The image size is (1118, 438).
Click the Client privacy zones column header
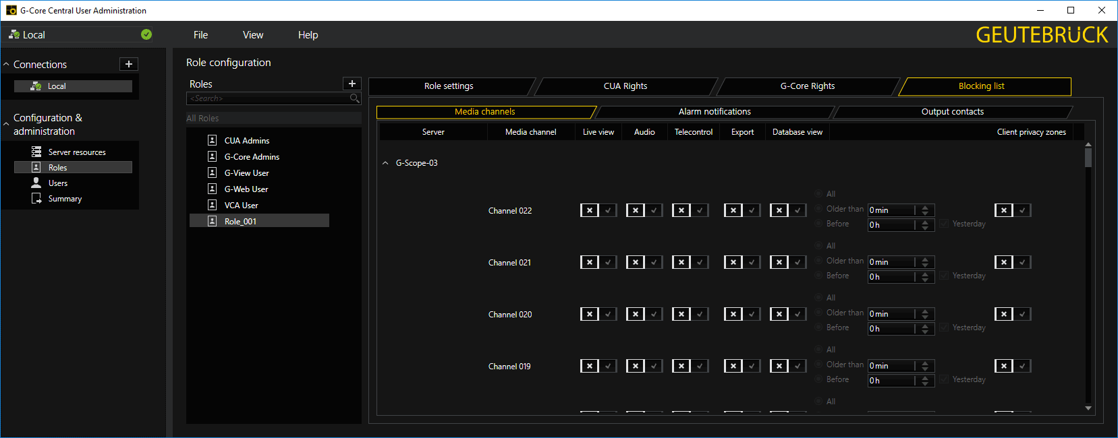[1032, 132]
